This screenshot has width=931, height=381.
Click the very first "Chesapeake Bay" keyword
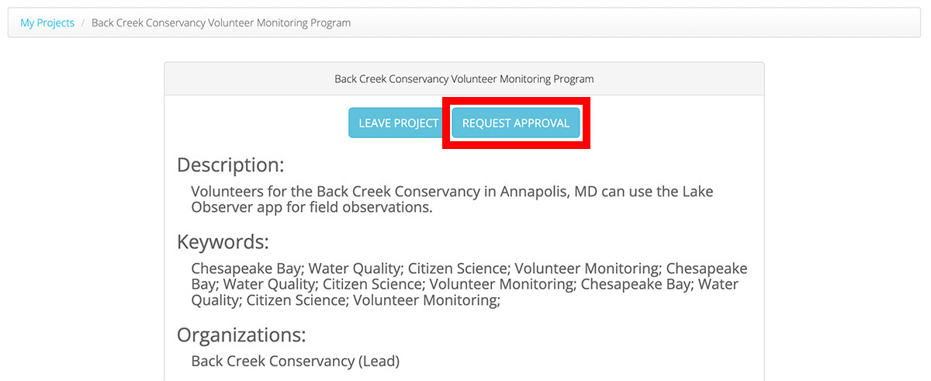click(246, 269)
